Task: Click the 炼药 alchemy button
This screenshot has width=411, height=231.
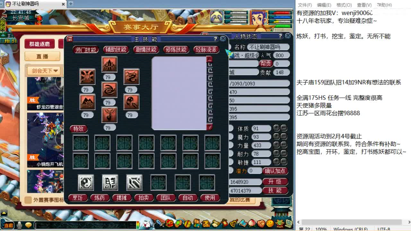Action: 100,198
